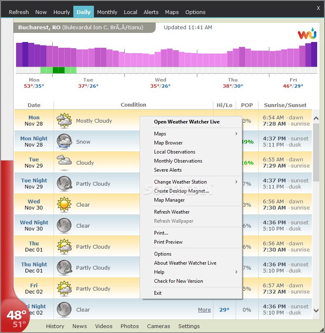Open the Videos link
Screen dimensions: 325x333
[103, 326]
